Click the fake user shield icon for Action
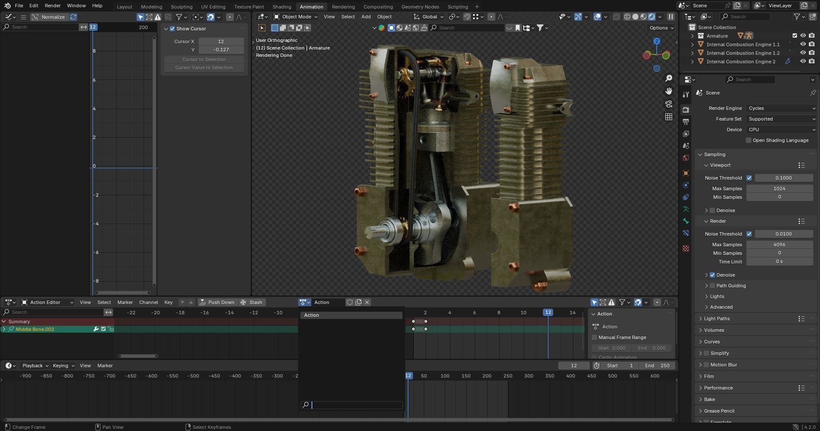 click(350, 302)
